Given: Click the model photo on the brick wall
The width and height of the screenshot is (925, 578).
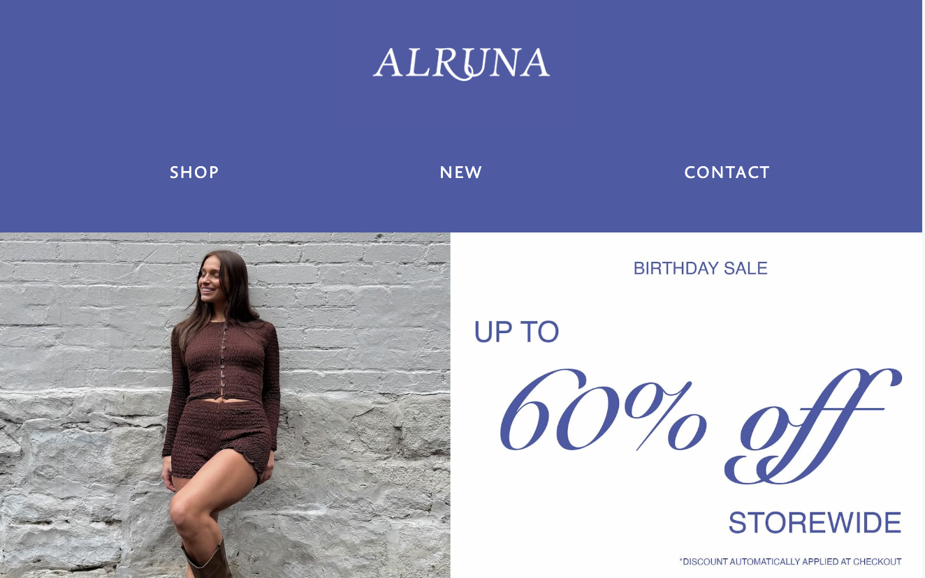Looking at the screenshot, I should click(x=225, y=405).
